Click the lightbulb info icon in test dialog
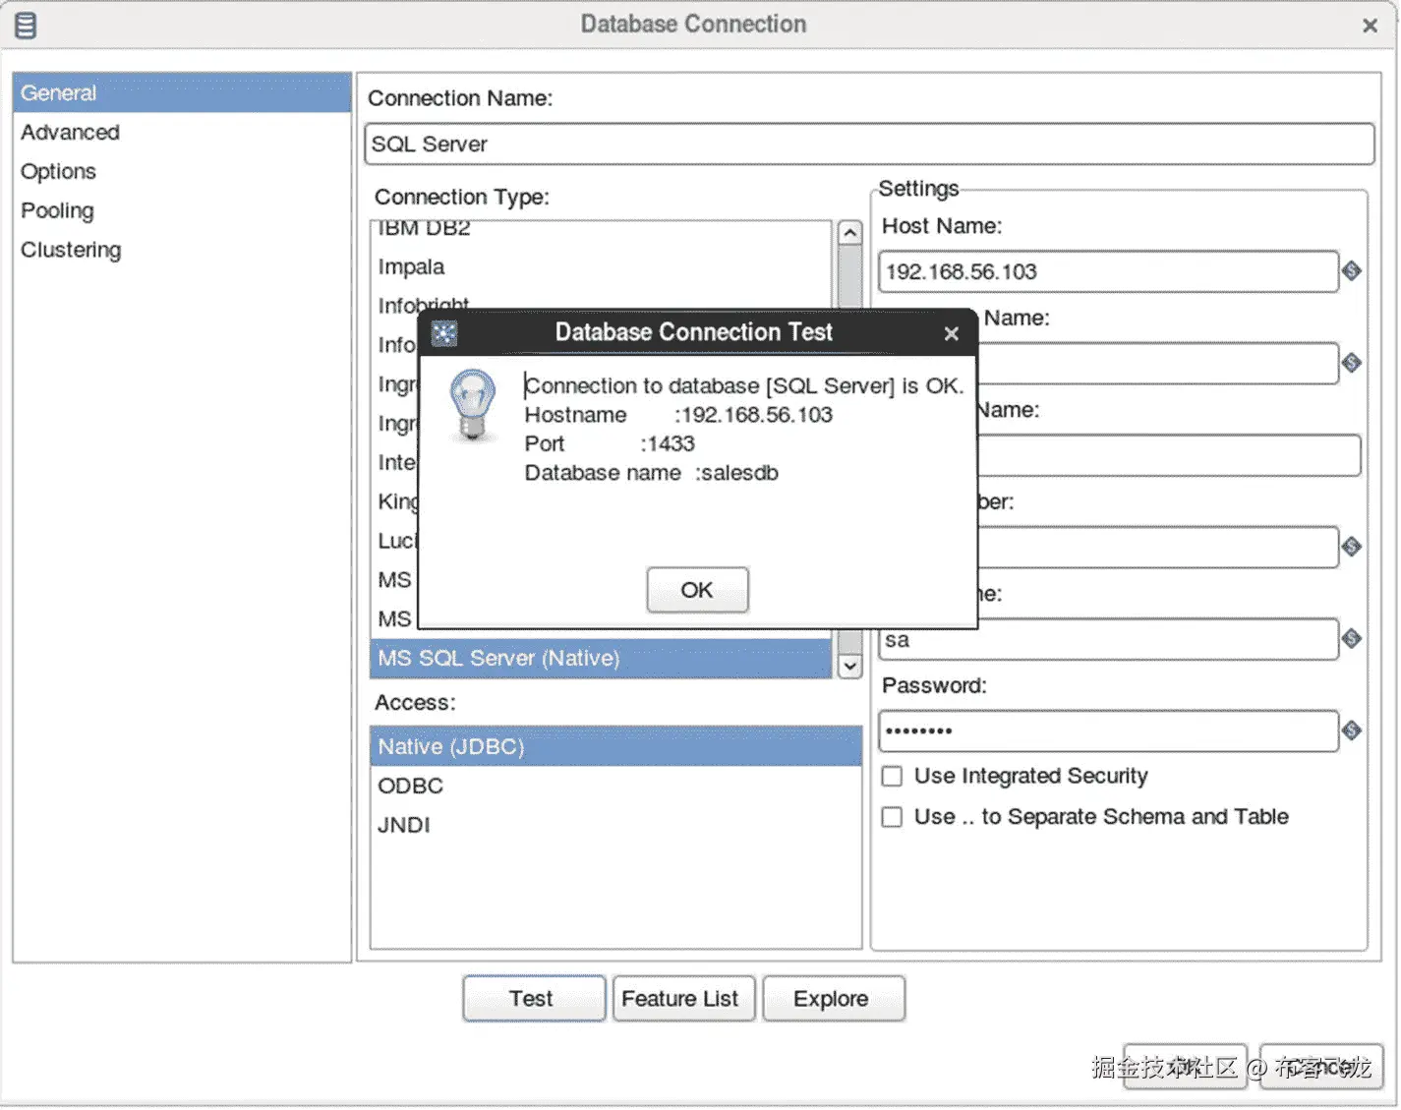The height and width of the screenshot is (1110, 1401). (473, 406)
